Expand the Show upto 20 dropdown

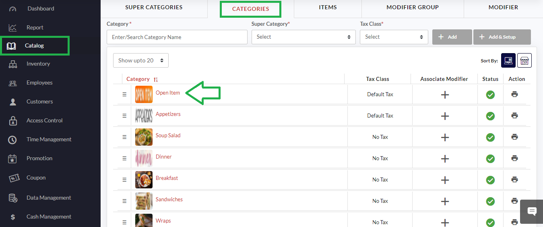tap(140, 60)
